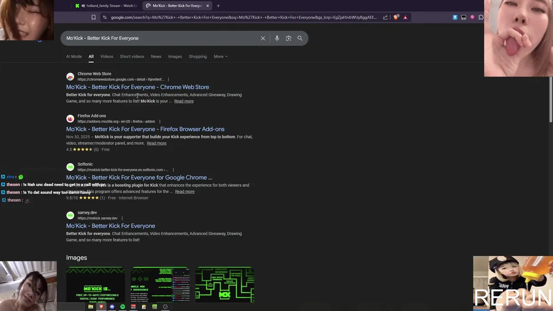This screenshot has height=311, width=553.
Task: Open Mo'Kick for Google Chrome Softonic link
Action: point(139,178)
